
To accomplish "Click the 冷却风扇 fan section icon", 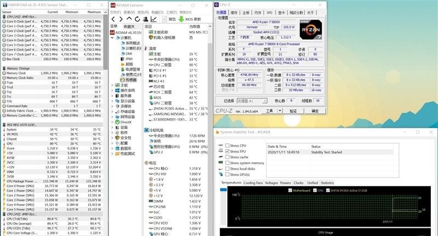I will [146, 130].
